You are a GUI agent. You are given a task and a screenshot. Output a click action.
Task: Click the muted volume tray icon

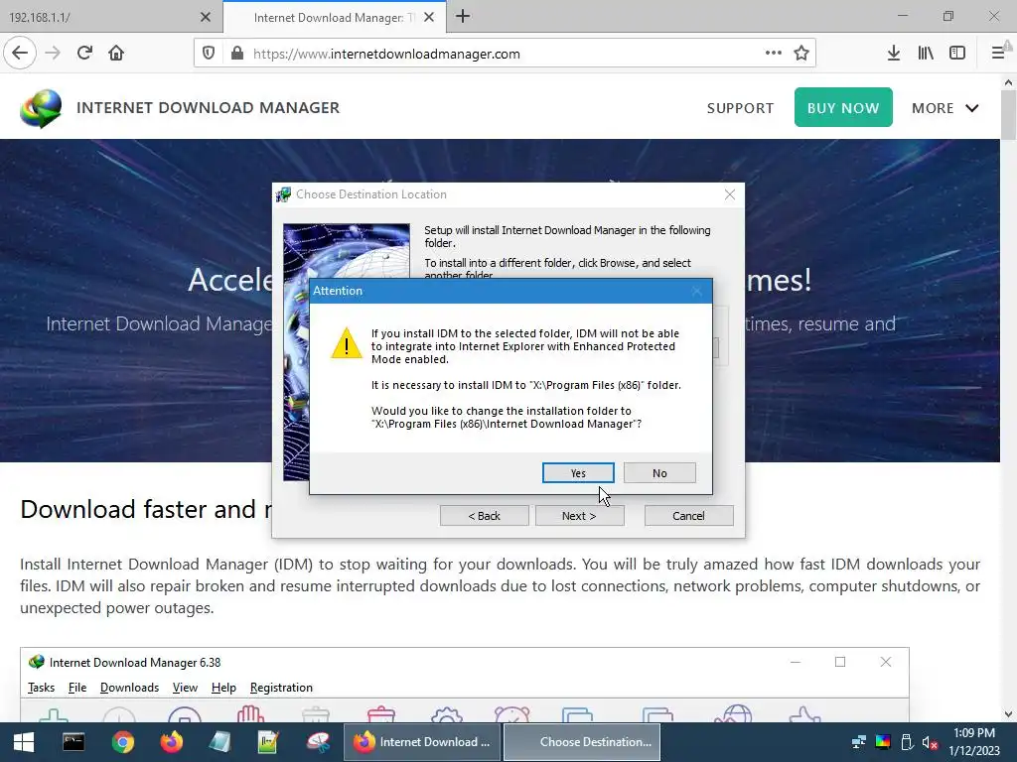coord(930,742)
